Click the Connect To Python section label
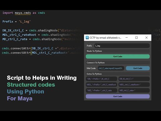The image size is (161, 121). pyautogui.click(x=96, y=63)
